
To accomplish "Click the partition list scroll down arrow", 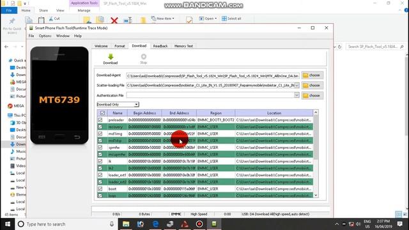I will [x=316, y=195].
